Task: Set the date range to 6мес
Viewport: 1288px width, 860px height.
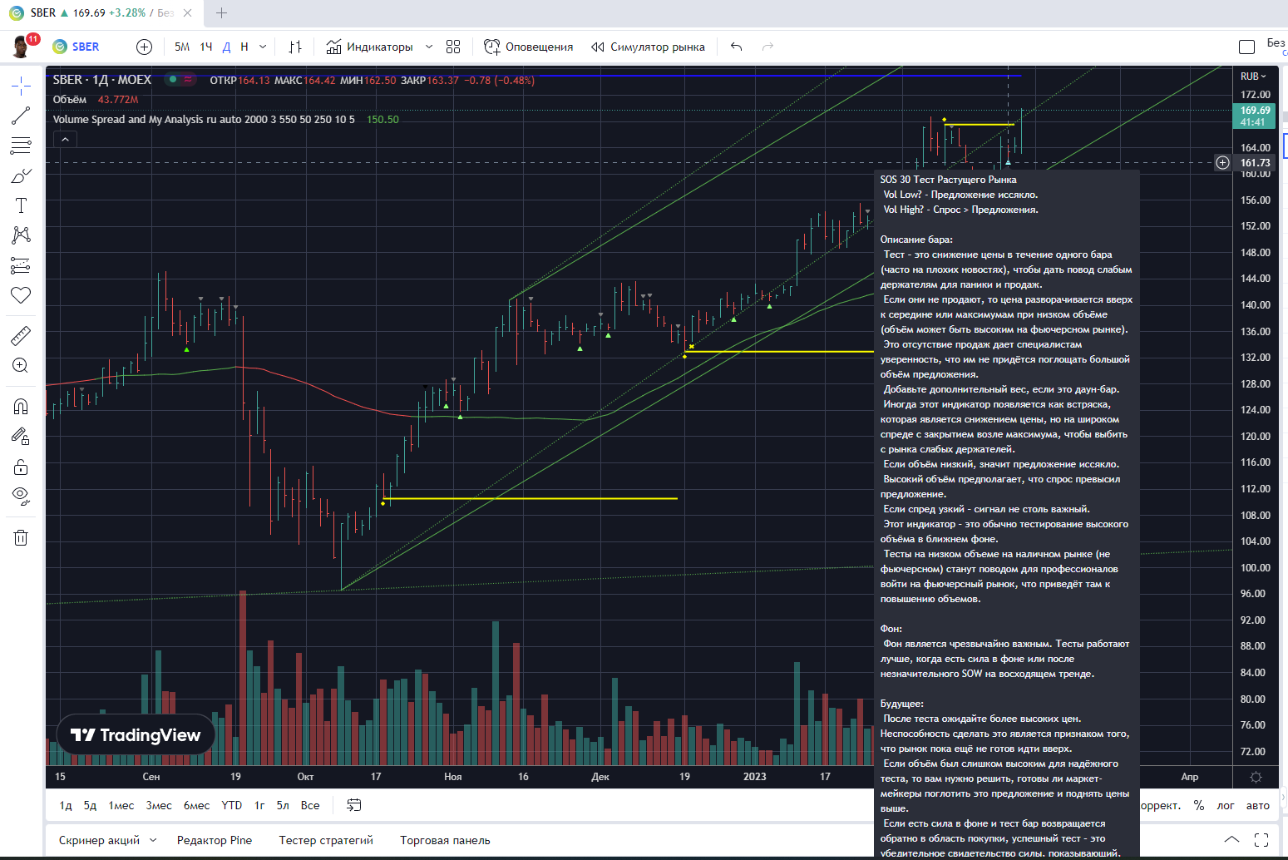Action: [x=196, y=805]
